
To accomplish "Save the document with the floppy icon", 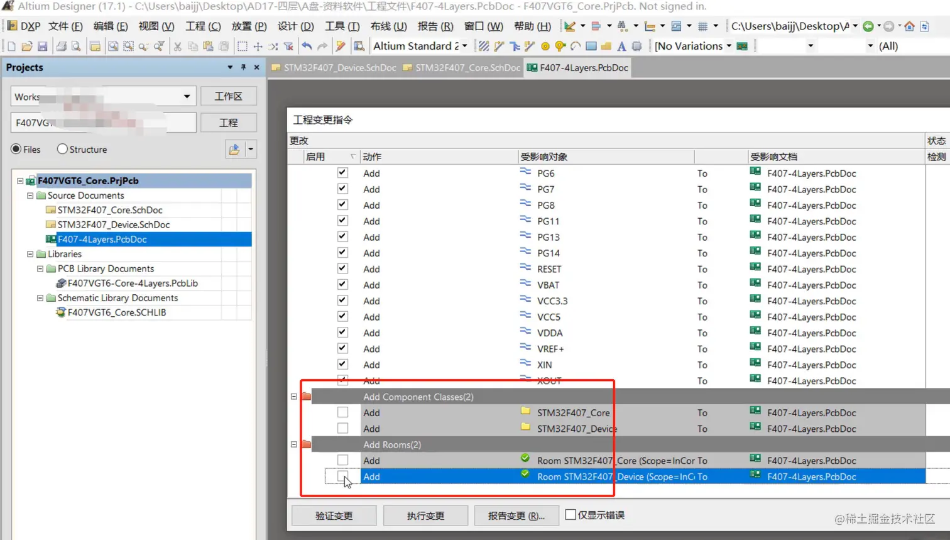I will [42, 47].
